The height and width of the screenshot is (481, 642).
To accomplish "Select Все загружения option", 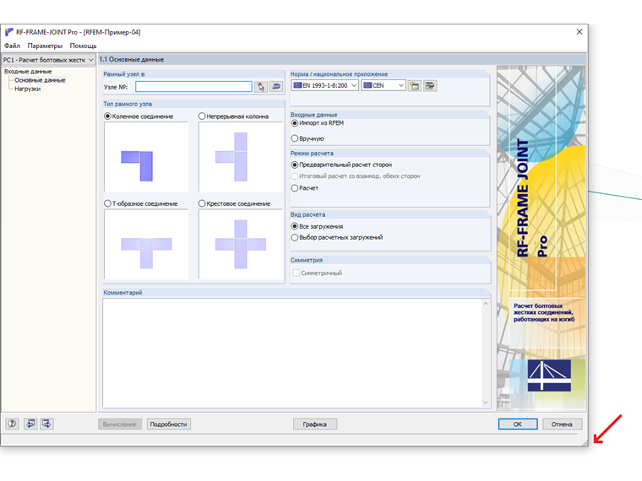I will [x=294, y=226].
